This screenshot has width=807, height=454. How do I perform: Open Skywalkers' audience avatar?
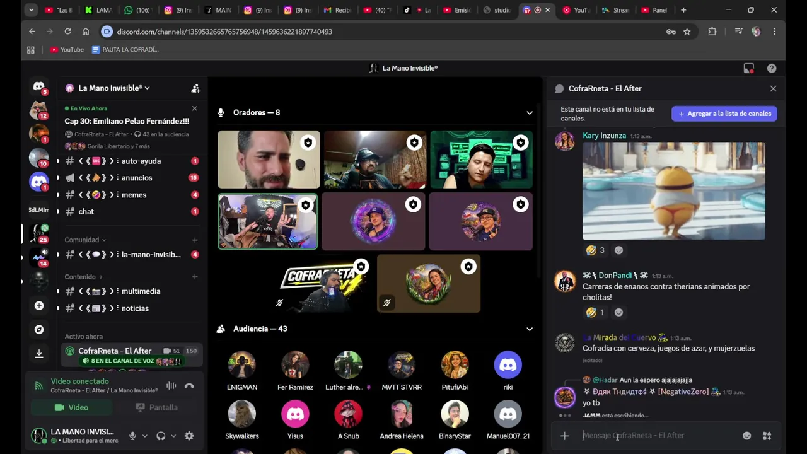point(242,414)
